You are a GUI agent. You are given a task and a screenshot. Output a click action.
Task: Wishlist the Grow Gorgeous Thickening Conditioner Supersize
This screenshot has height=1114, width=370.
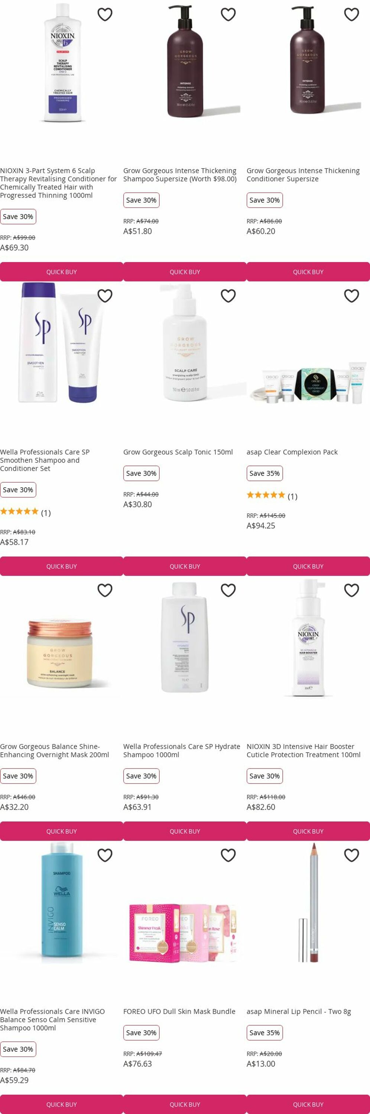click(x=351, y=14)
